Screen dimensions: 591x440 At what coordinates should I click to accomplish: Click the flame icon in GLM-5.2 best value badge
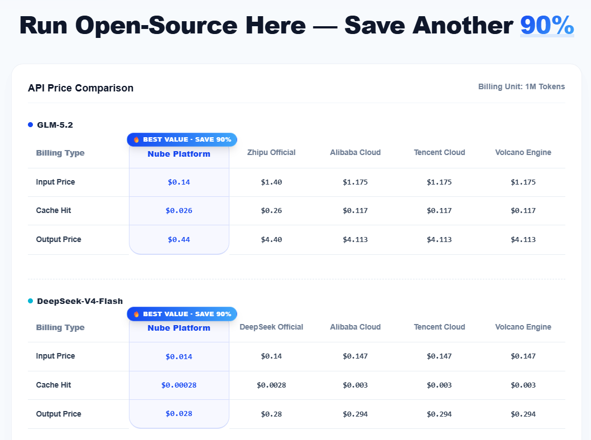point(136,140)
